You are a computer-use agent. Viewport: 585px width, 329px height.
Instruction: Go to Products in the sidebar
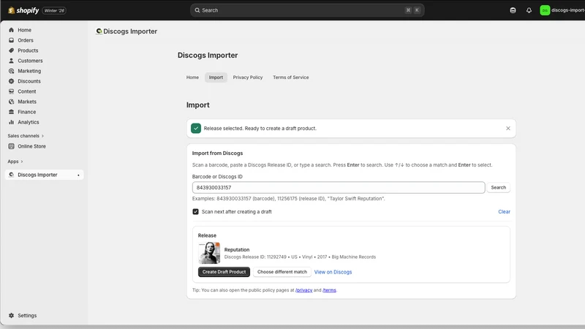28,50
